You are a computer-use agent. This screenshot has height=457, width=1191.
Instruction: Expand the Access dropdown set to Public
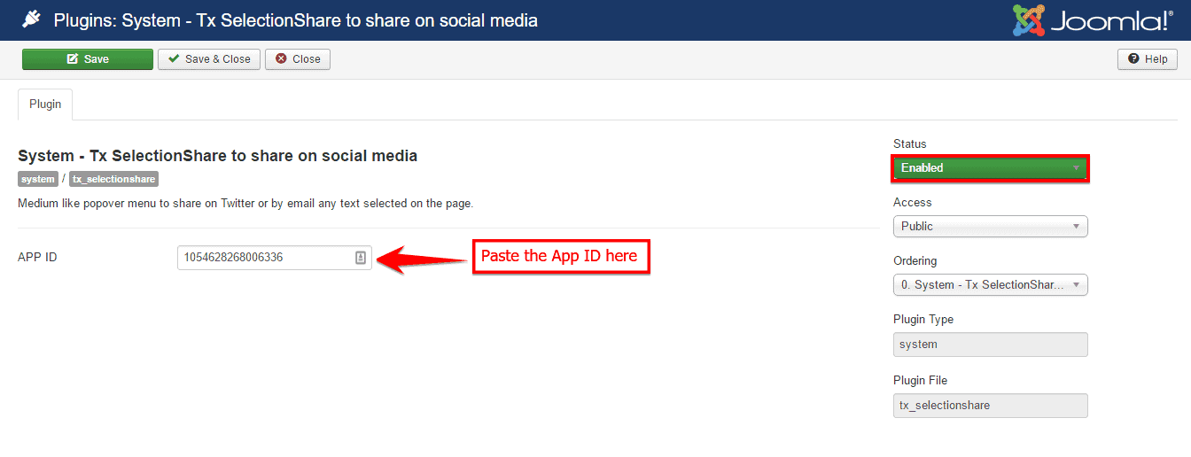[990, 227]
